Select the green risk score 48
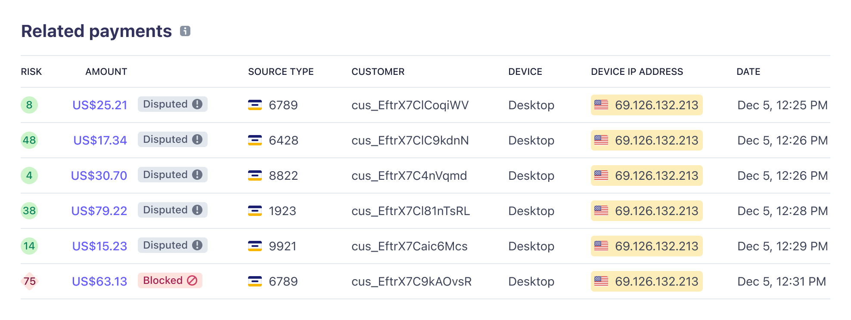This screenshot has height=320, width=851. [29, 140]
